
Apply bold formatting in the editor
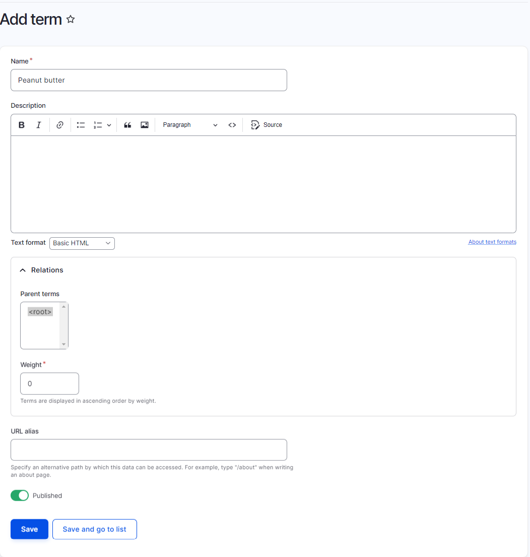click(x=21, y=124)
